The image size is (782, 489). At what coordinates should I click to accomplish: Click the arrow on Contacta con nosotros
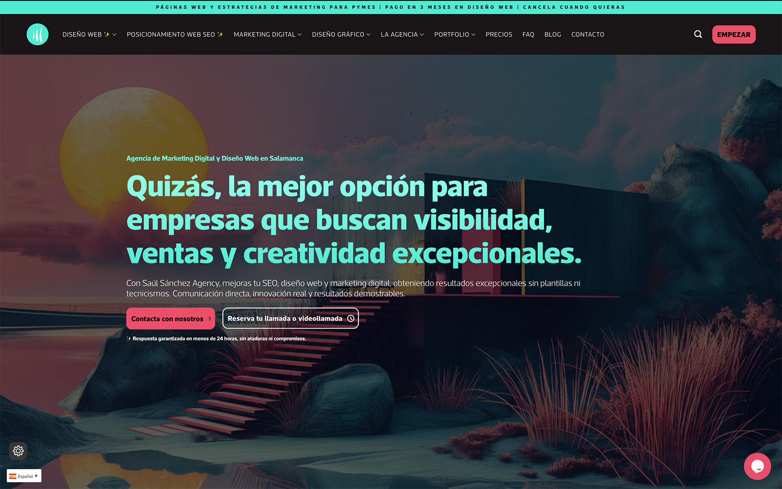coord(209,318)
